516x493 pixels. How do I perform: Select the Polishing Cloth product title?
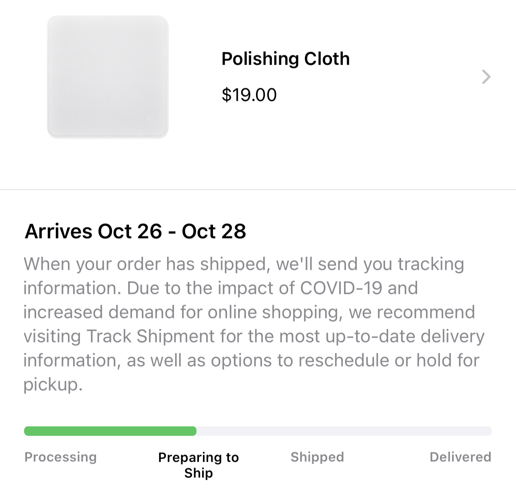tap(285, 59)
